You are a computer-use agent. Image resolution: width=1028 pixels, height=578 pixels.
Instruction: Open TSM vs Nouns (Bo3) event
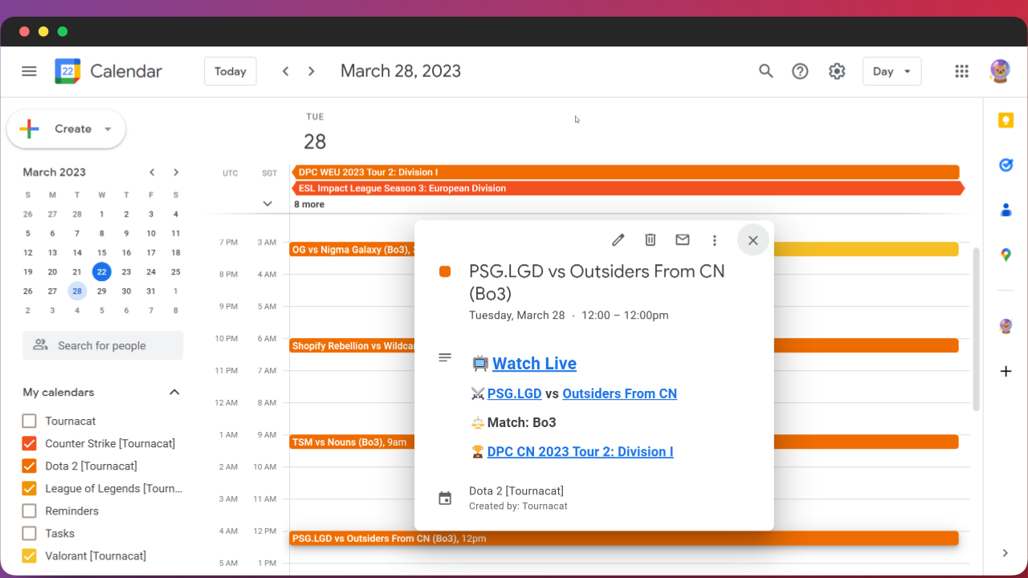[352, 442]
